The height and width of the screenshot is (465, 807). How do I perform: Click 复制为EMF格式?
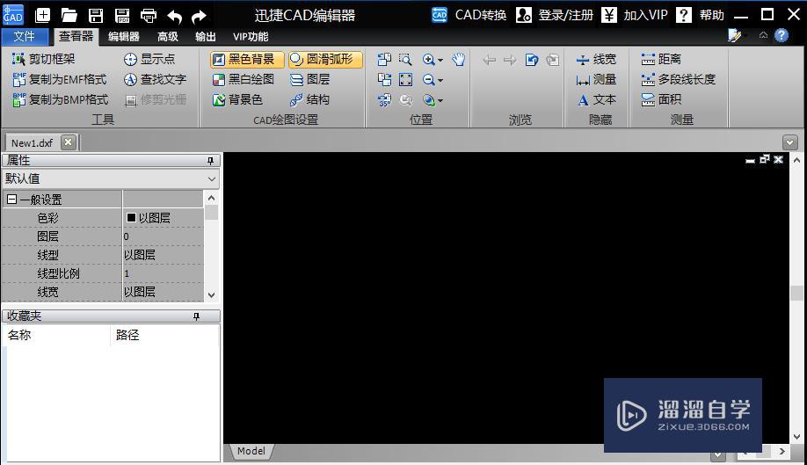pyautogui.click(x=59, y=79)
